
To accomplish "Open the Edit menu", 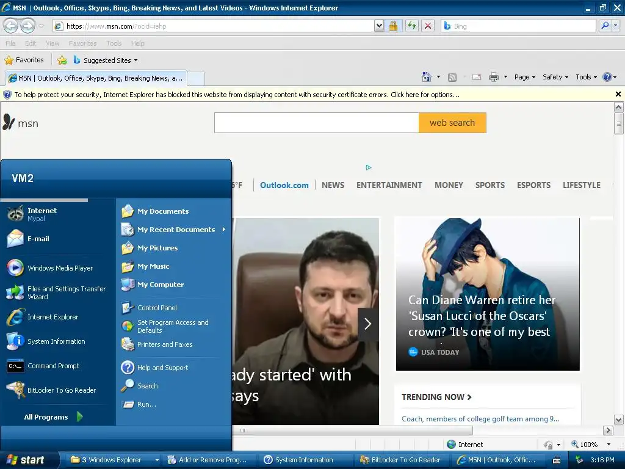I will click(31, 43).
